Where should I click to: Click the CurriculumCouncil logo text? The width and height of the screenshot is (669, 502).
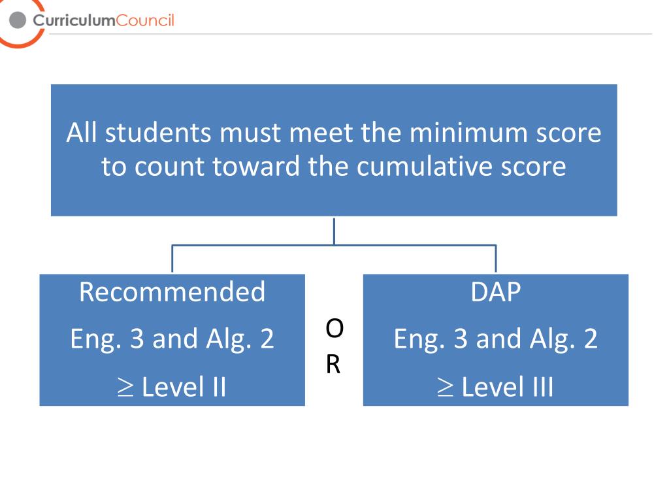[104, 20]
